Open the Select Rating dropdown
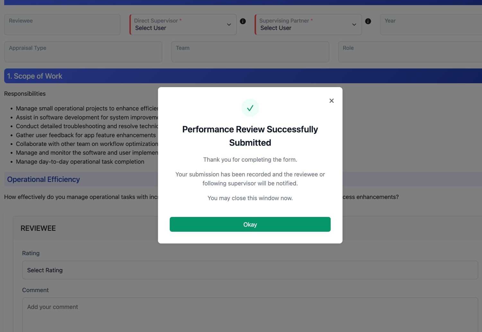482x332 pixels. point(250,270)
